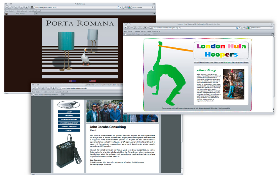Go Home in London Hula Hoopers window
Image resolution: width=278 pixels, height=175 pixels.
click(x=145, y=28)
